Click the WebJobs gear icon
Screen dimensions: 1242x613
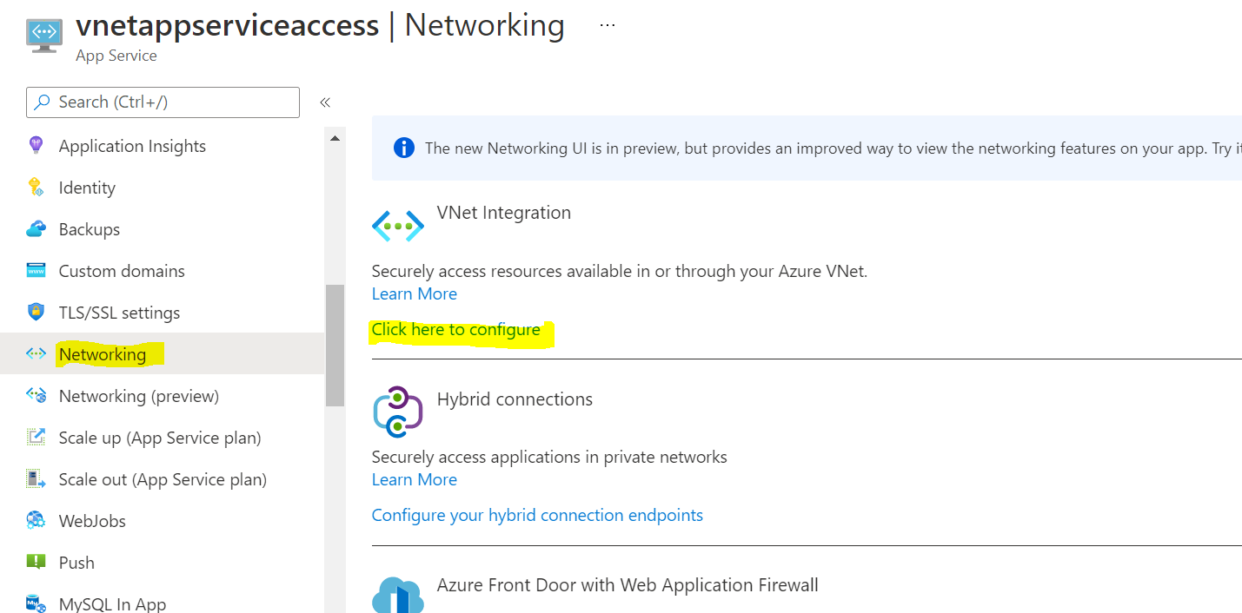point(36,521)
